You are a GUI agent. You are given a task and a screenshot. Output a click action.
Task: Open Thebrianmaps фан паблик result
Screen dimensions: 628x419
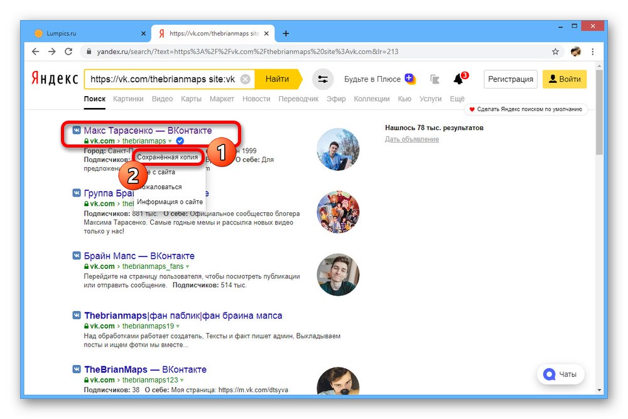click(183, 315)
